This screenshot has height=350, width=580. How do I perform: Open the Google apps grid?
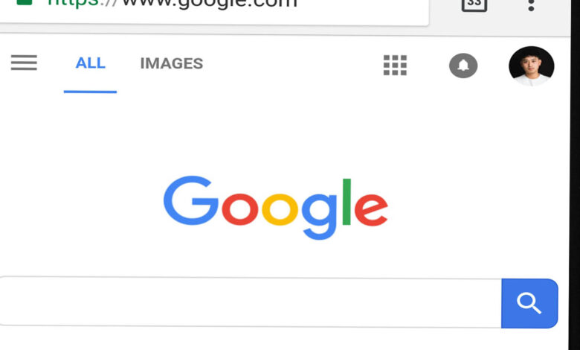click(395, 66)
